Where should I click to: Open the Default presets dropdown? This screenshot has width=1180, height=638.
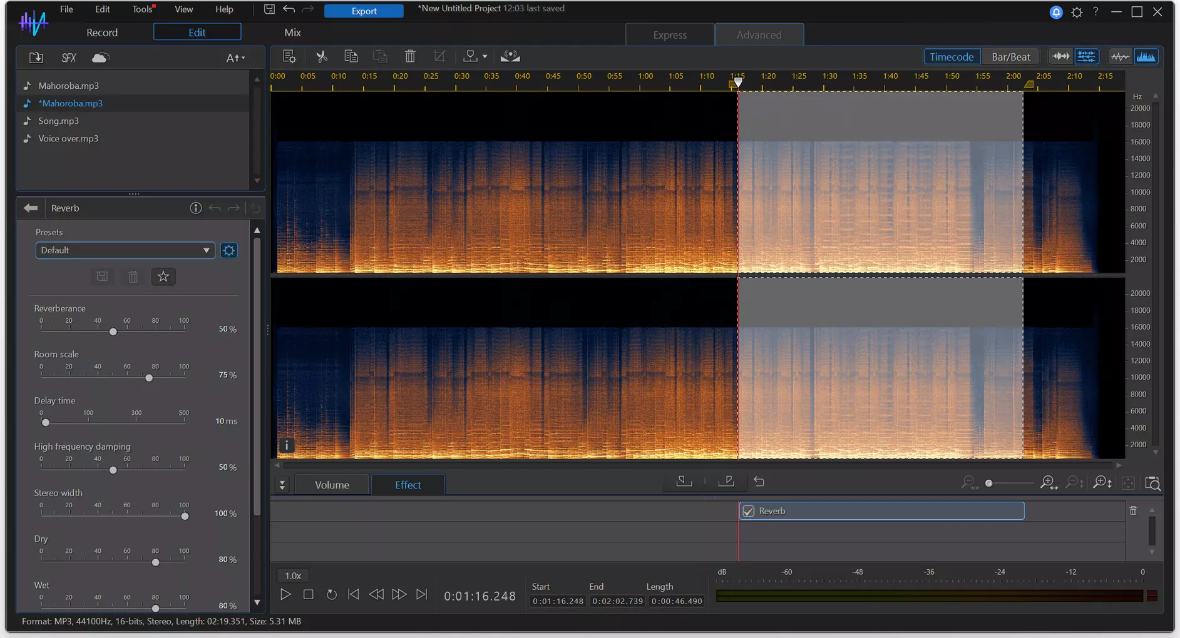tap(125, 250)
